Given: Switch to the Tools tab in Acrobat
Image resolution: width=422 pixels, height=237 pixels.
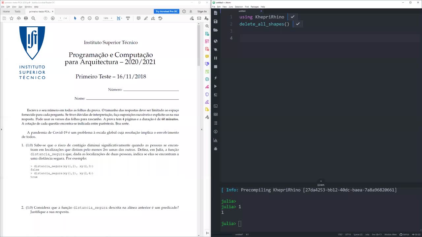Looking at the screenshot, I should pos(17,12).
